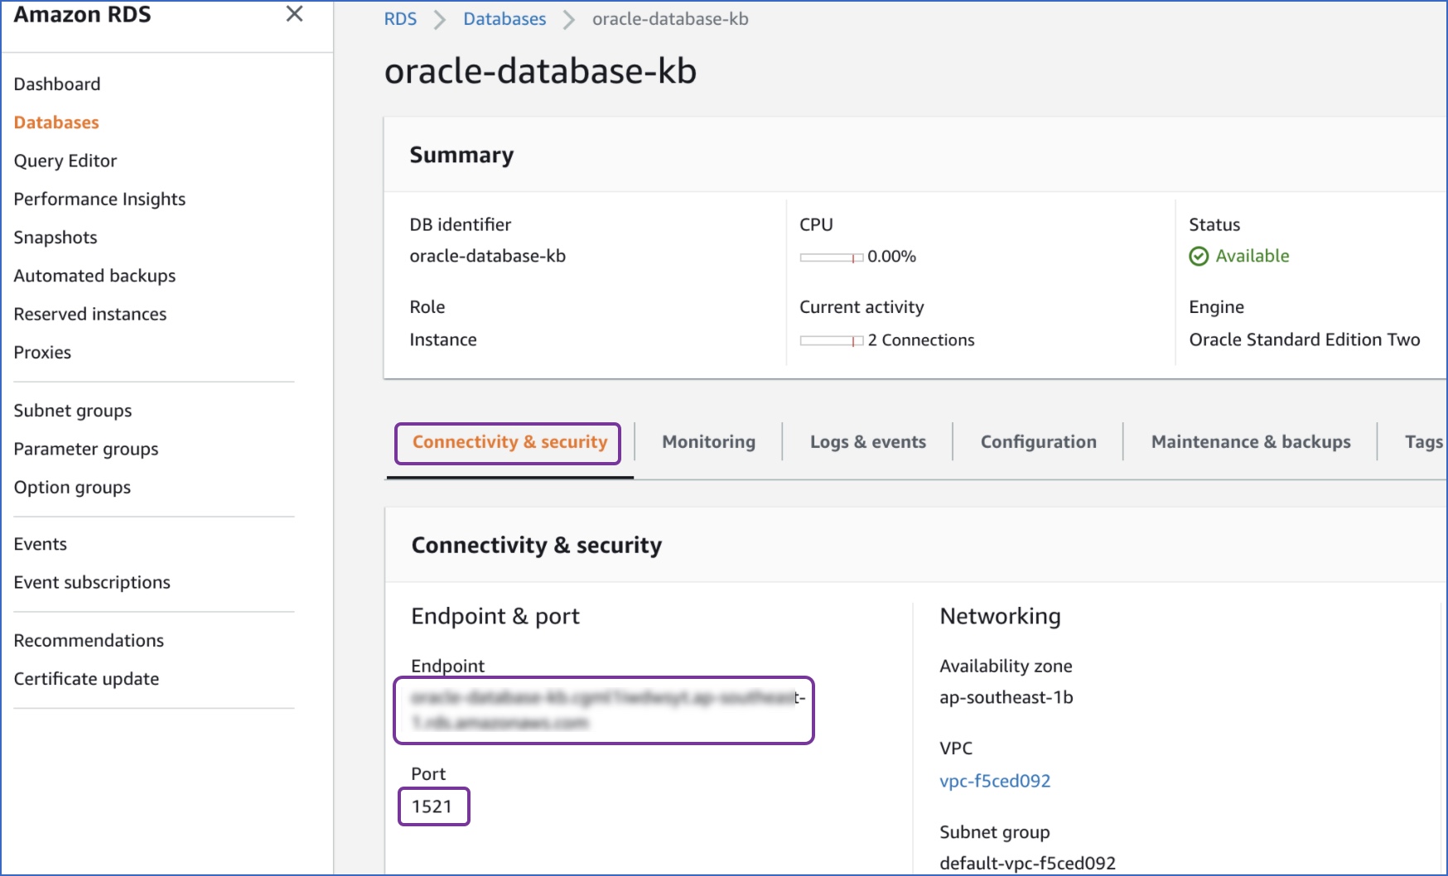Open Certificate update
Viewport: 1448px width, 876px height.
coord(86,679)
